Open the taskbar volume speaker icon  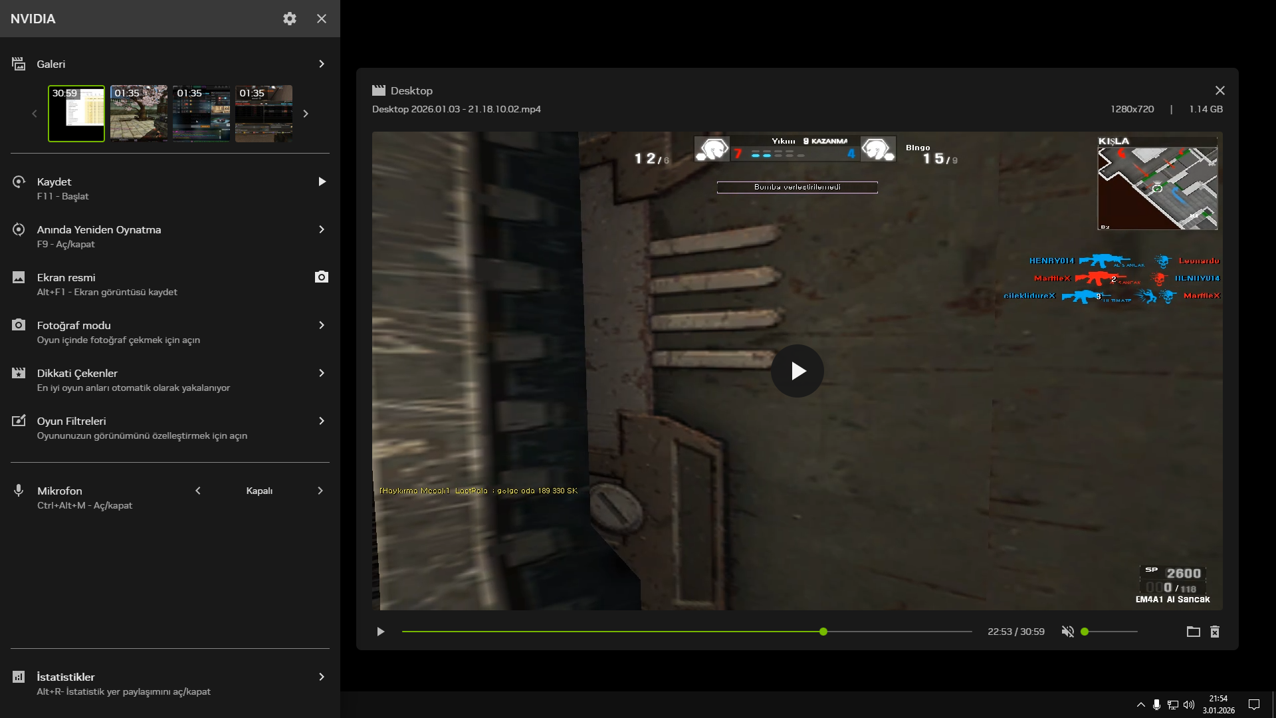tap(1189, 705)
